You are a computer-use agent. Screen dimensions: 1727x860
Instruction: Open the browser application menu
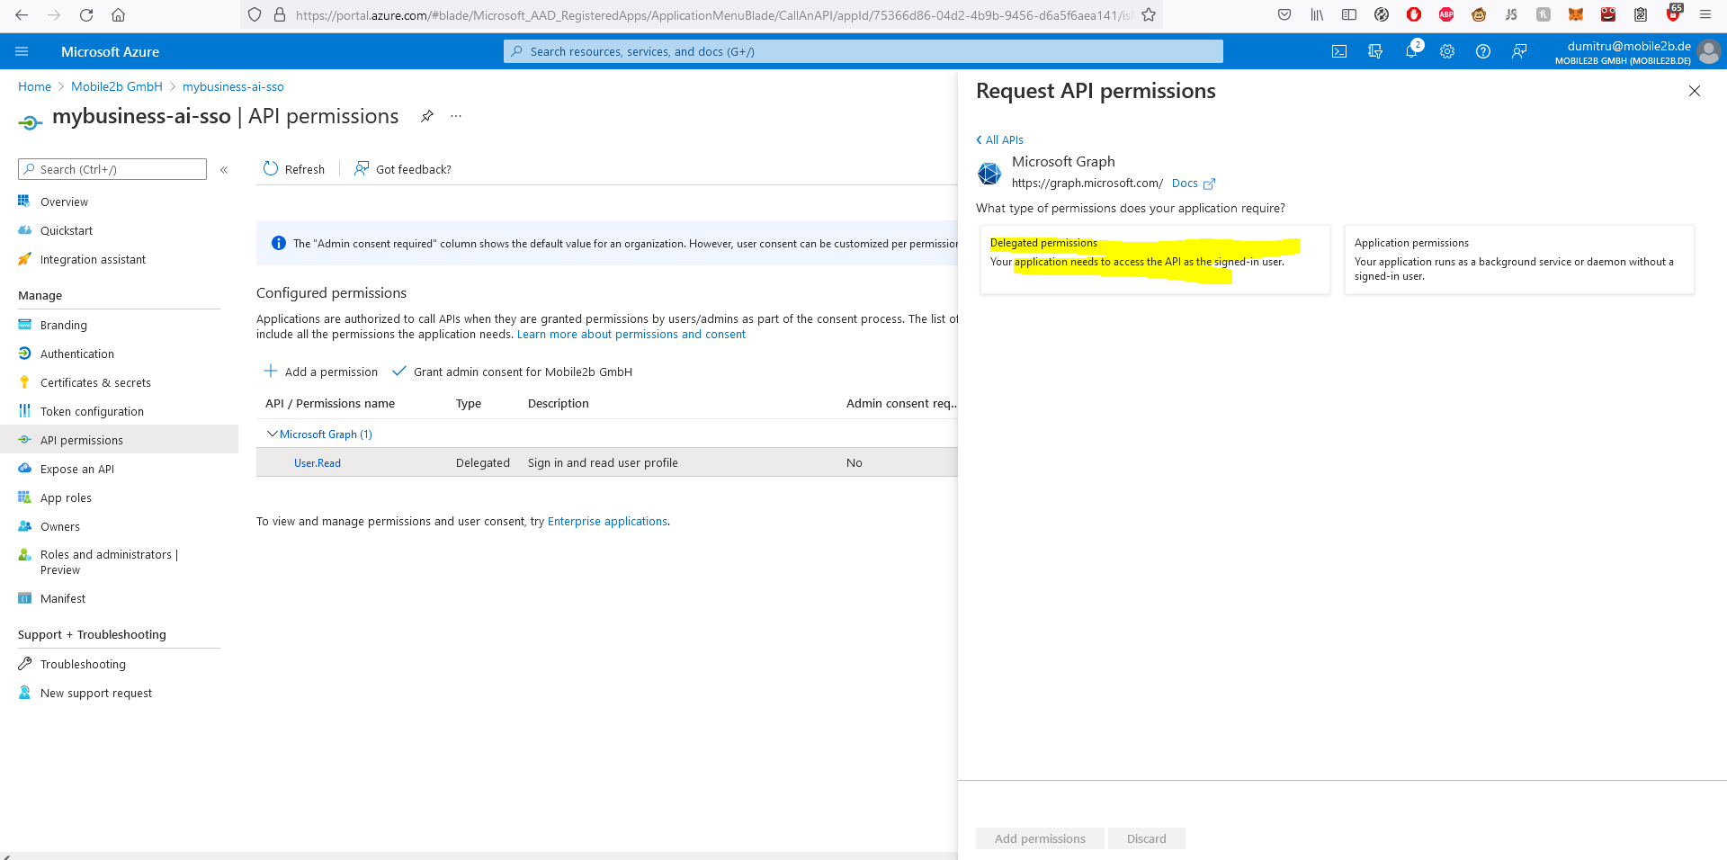pyautogui.click(x=1705, y=14)
